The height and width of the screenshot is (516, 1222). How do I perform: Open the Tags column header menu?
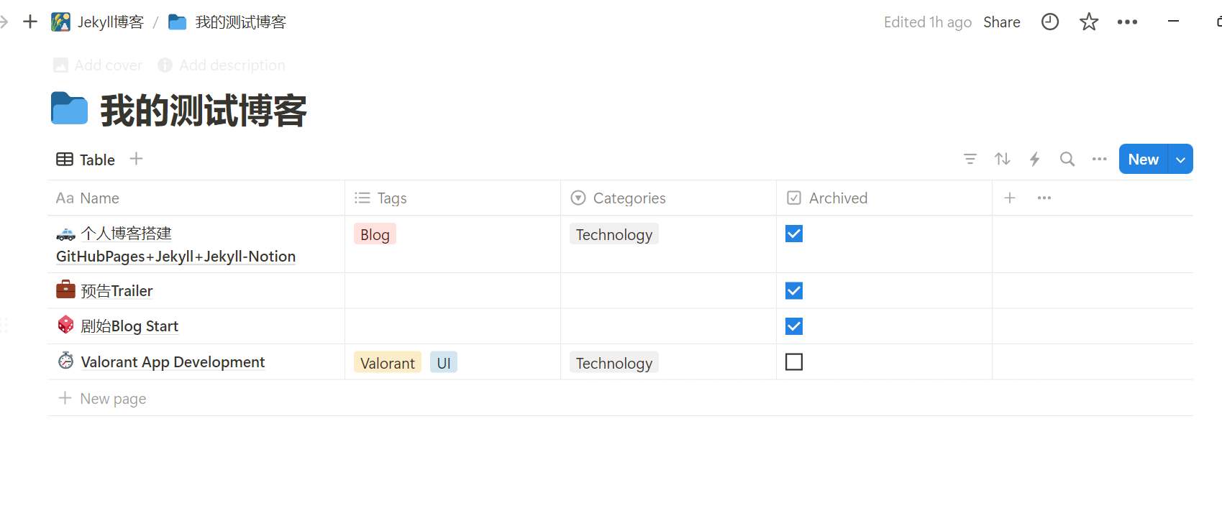pyautogui.click(x=453, y=198)
